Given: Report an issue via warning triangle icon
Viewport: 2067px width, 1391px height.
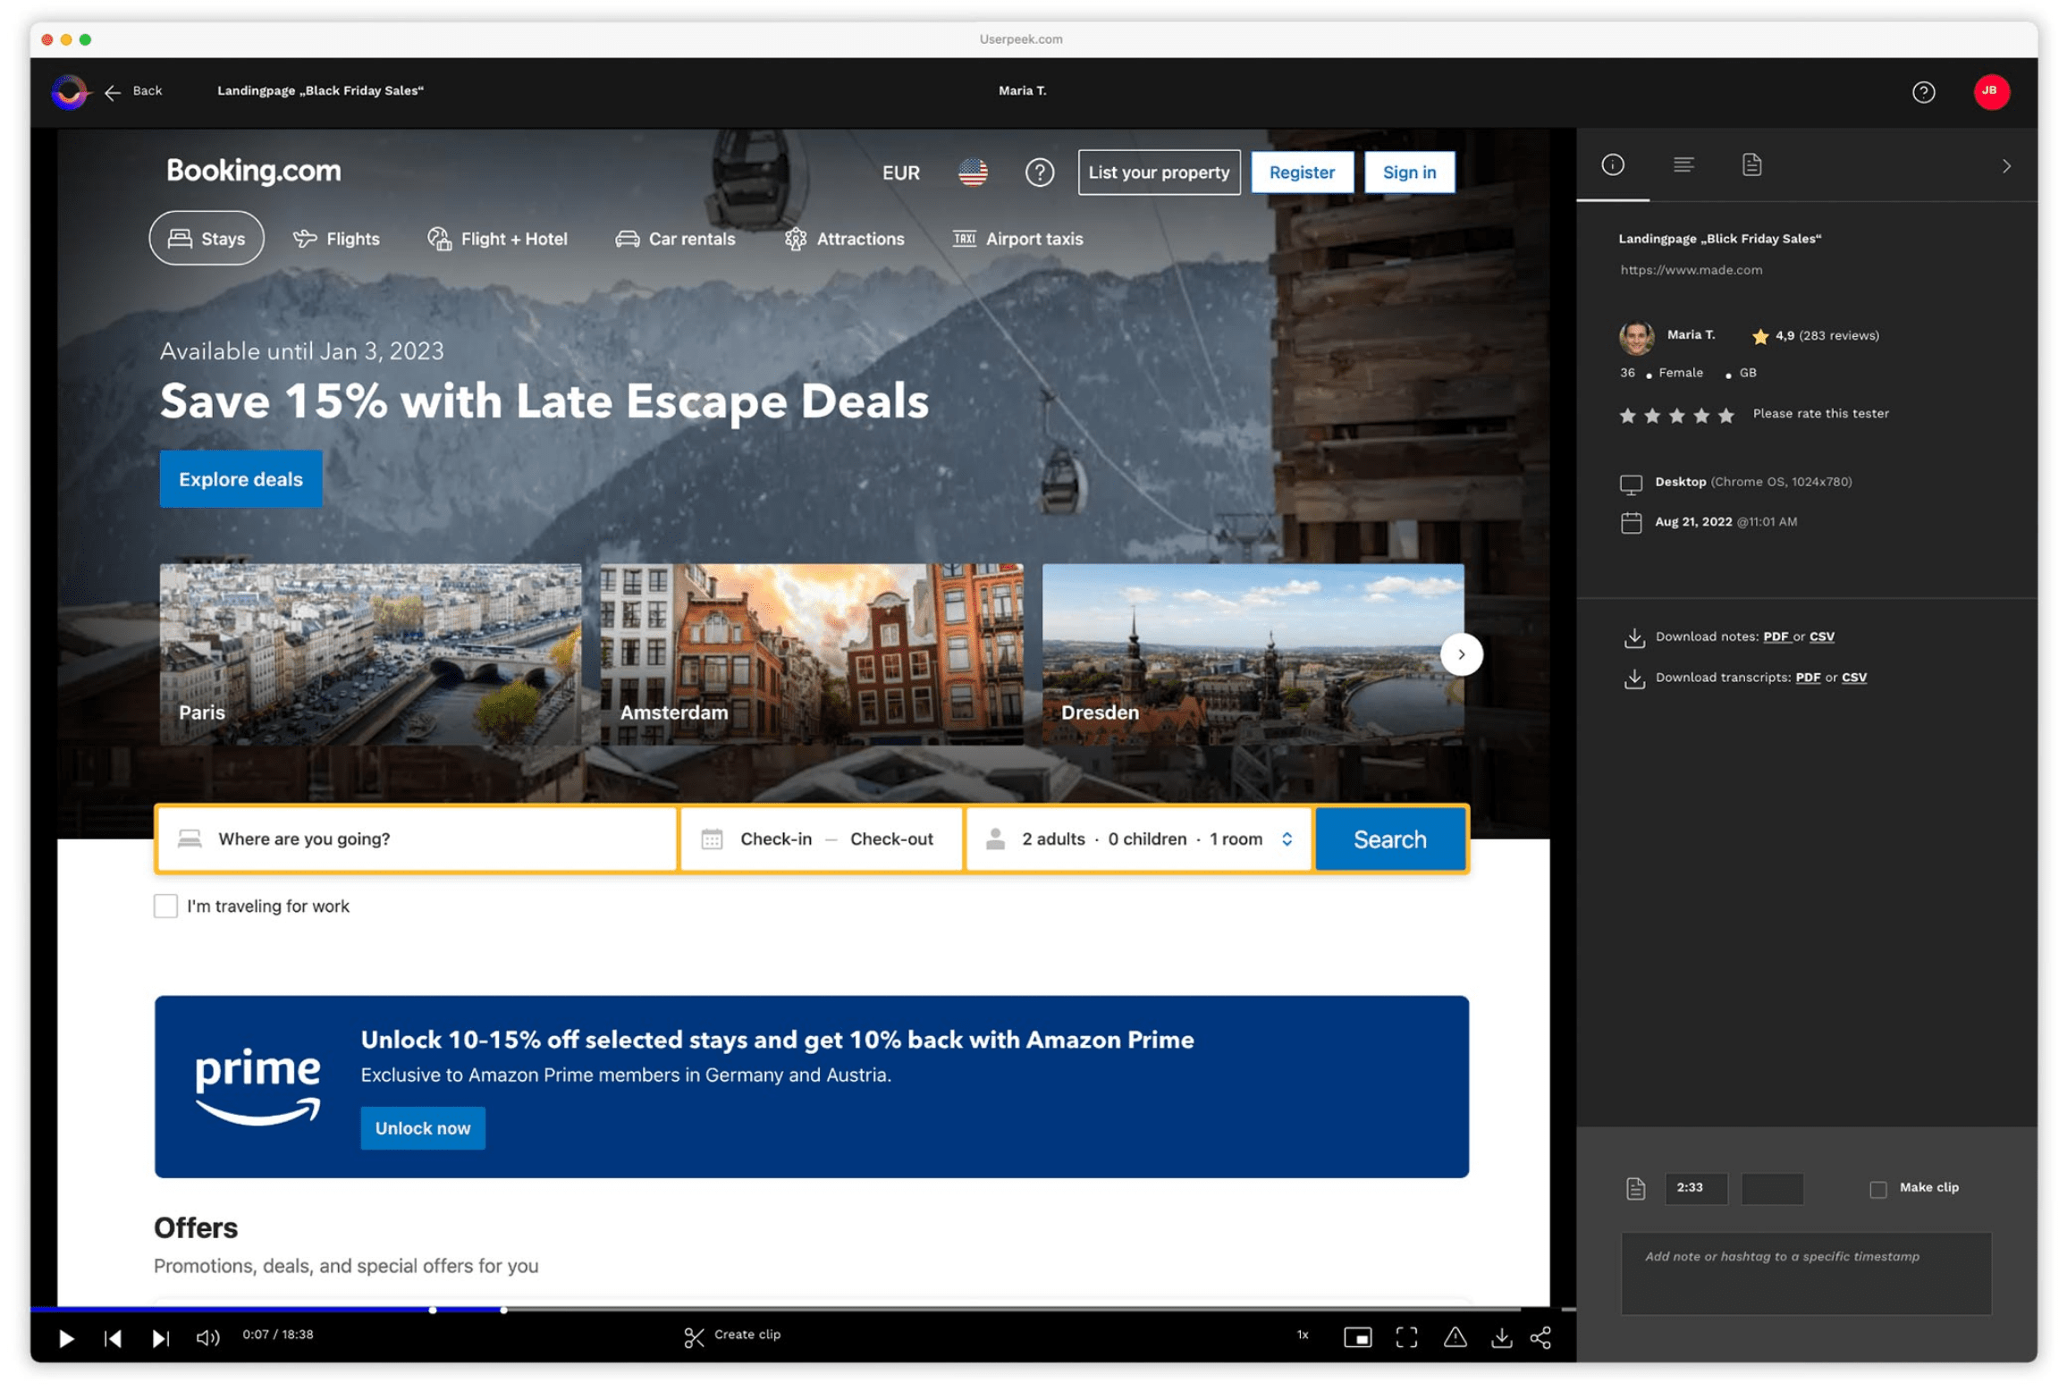Looking at the screenshot, I should pyautogui.click(x=1455, y=1336).
